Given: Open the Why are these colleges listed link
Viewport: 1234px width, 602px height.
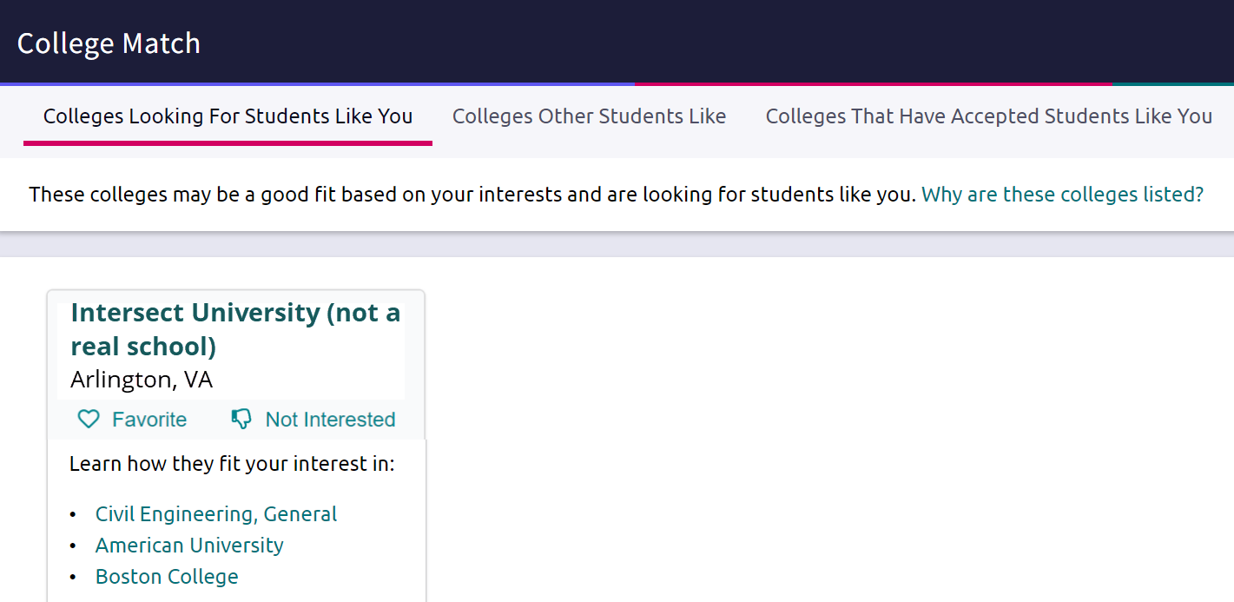Looking at the screenshot, I should [x=1060, y=194].
